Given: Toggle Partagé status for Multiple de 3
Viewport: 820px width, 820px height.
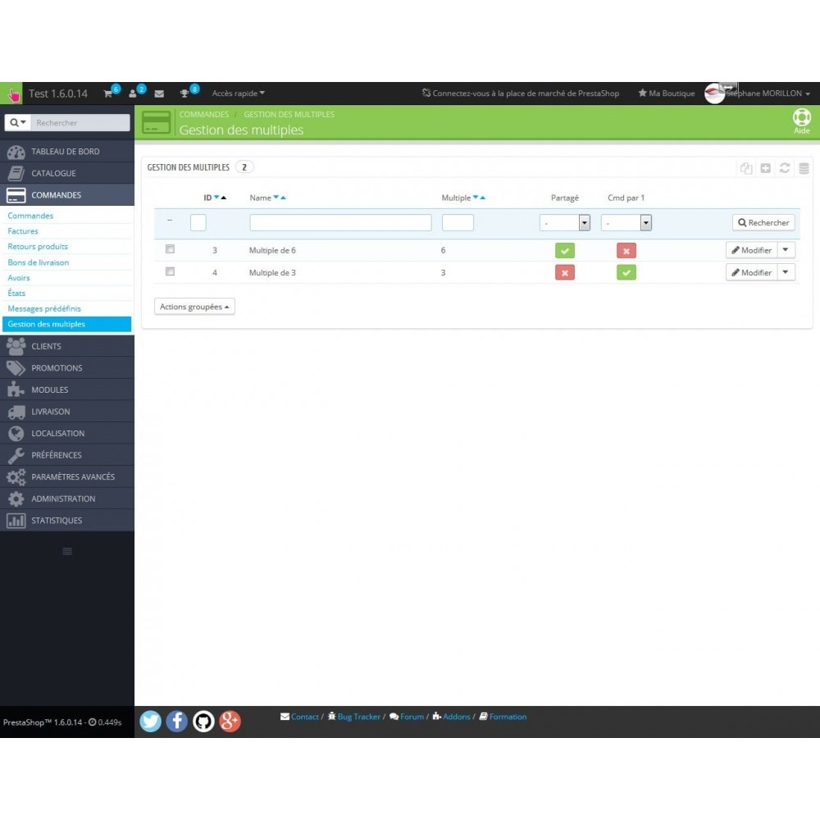Looking at the screenshot, I should (x=565, y=272).
